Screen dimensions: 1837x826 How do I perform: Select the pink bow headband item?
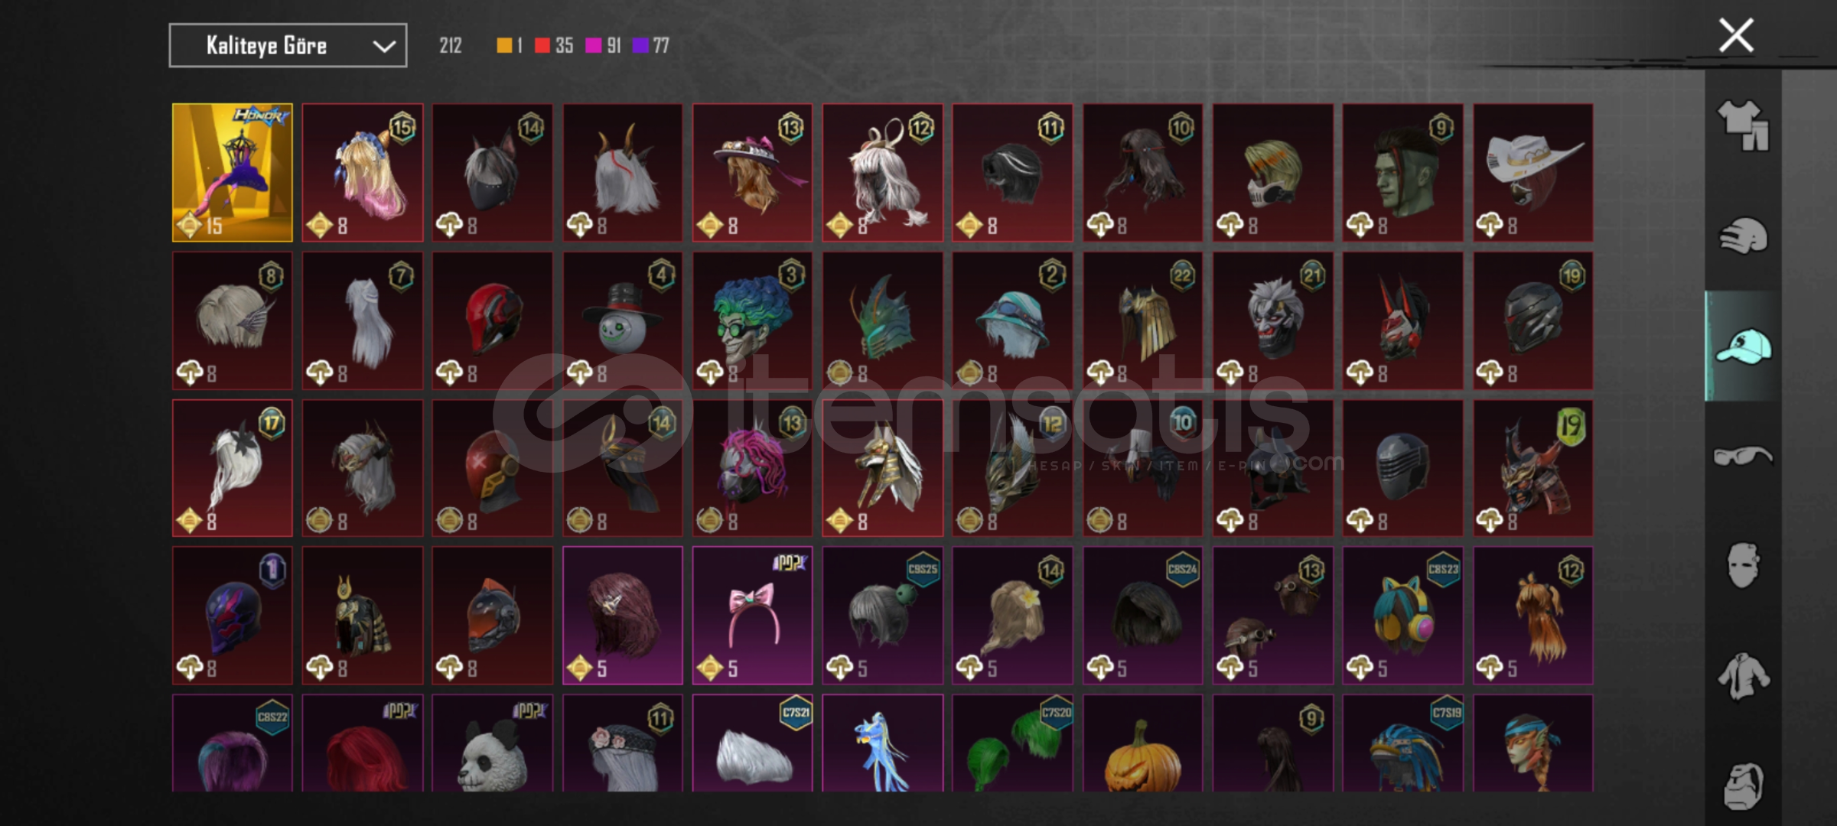tap(753, 615)
